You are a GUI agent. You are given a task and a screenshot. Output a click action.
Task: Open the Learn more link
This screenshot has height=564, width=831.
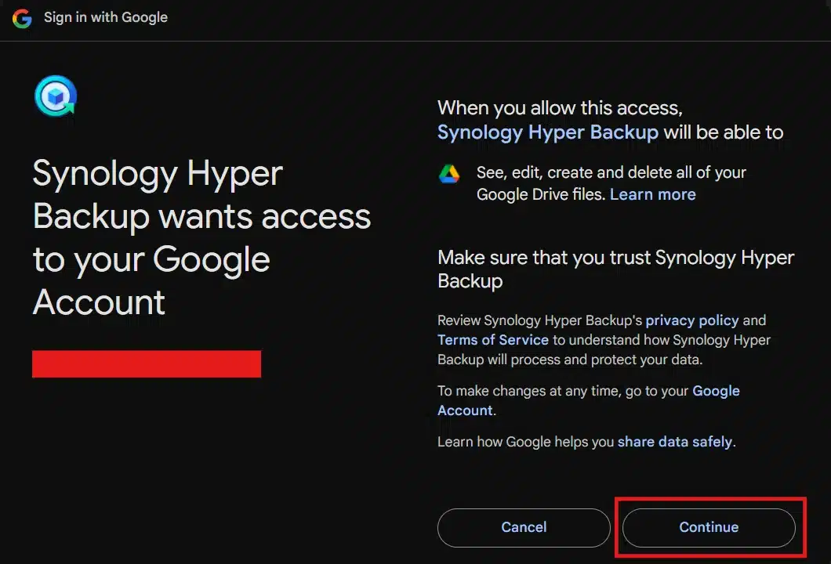(652, 194)
